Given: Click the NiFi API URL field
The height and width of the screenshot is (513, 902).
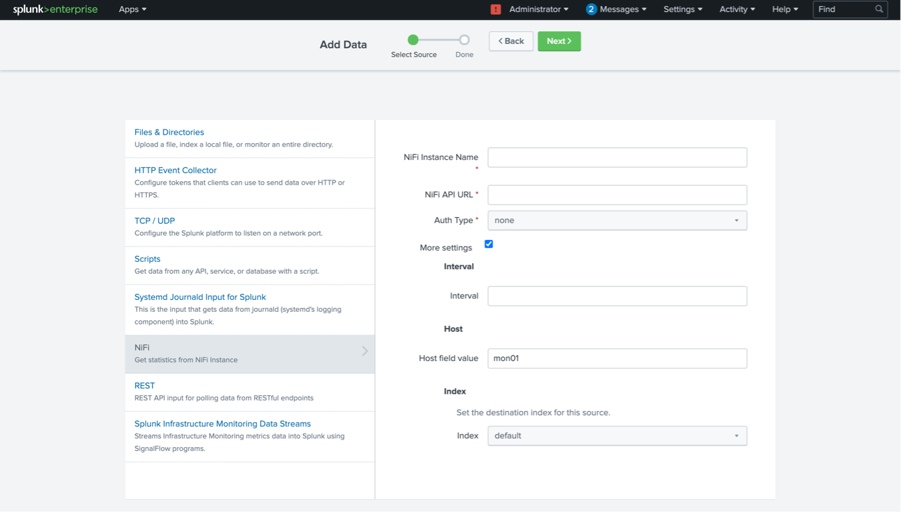Looking at the screenshot, I should tap(617, 195).
